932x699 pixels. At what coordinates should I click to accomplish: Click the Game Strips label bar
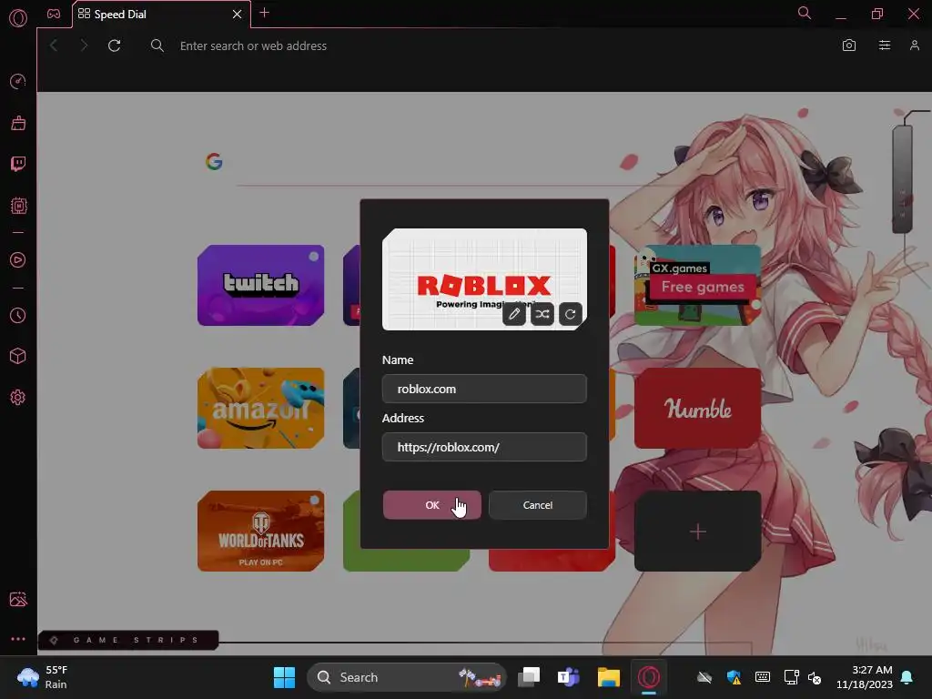128,640
